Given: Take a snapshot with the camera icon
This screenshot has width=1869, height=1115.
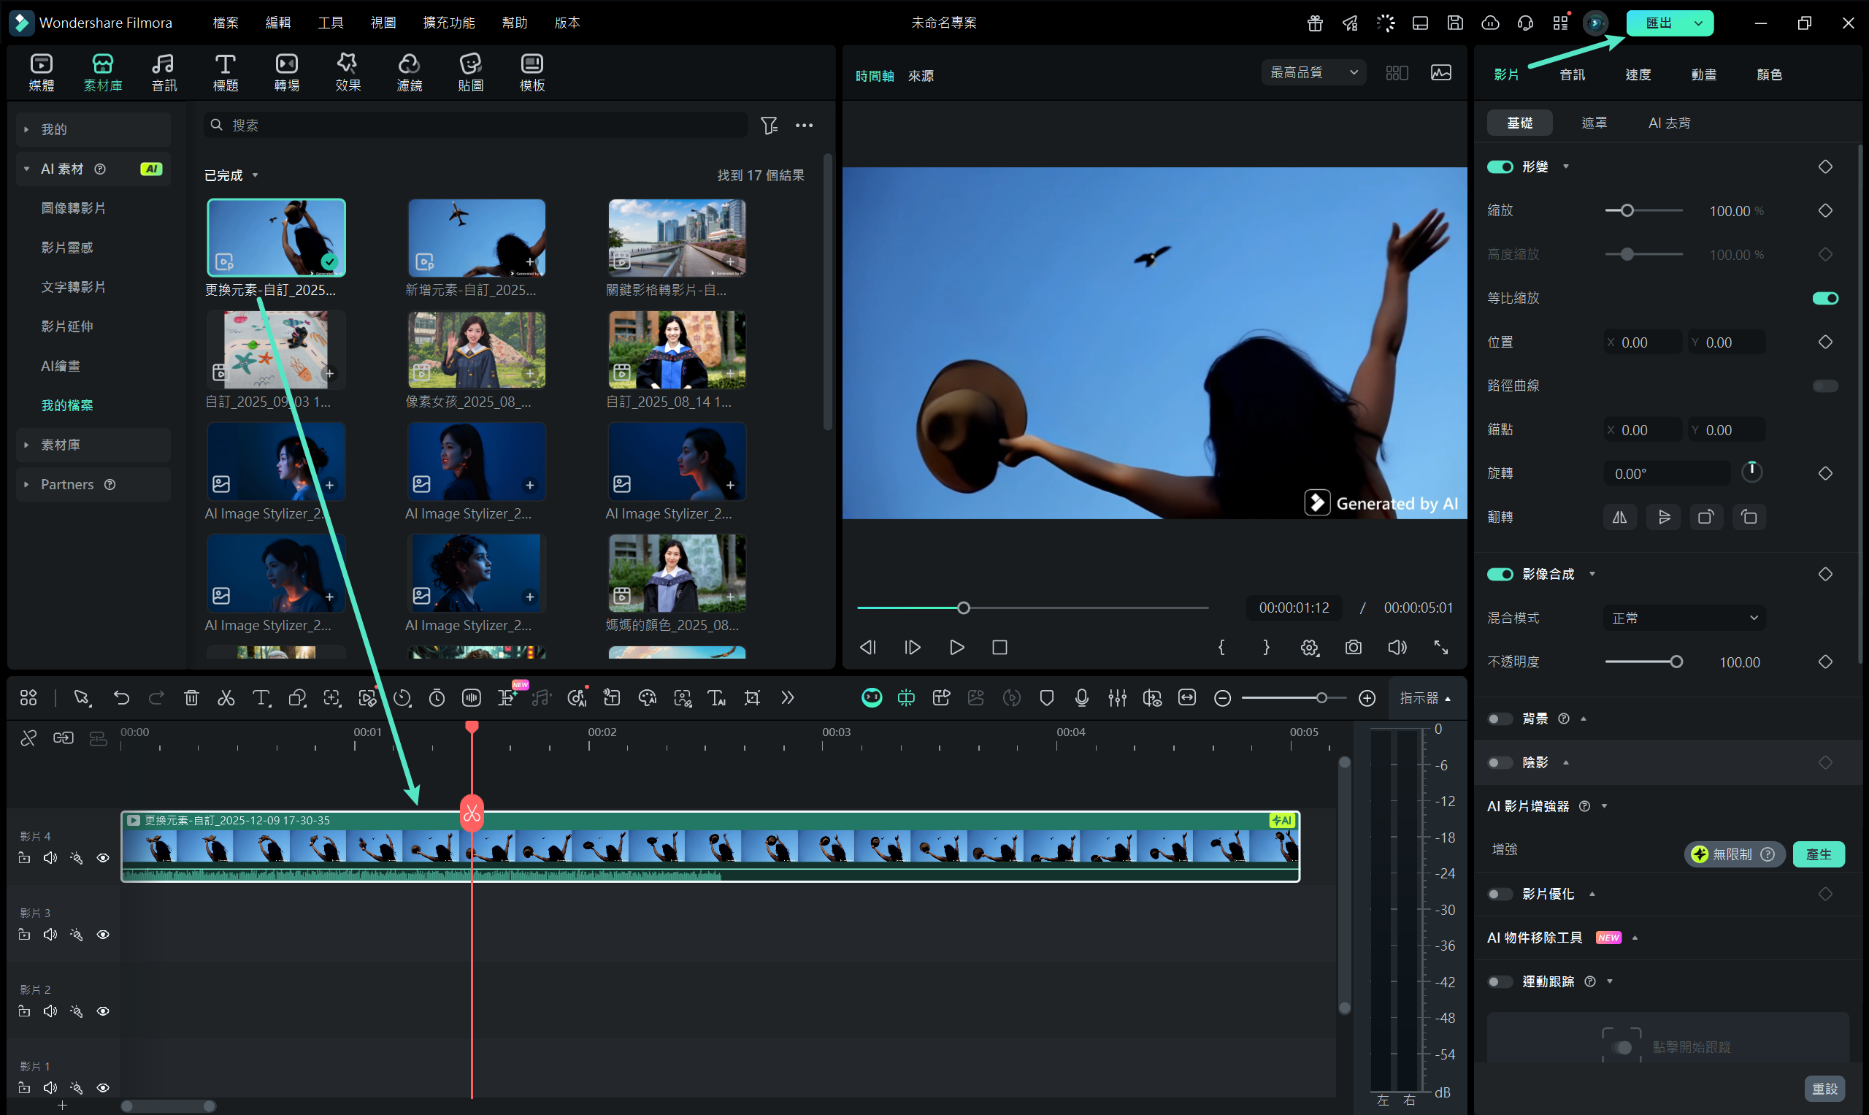Looking at the screenshot, I should (1353, 647).
